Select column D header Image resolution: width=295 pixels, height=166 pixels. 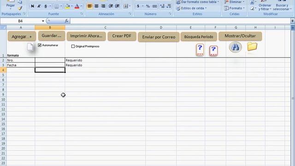click(x=161, y=28)
